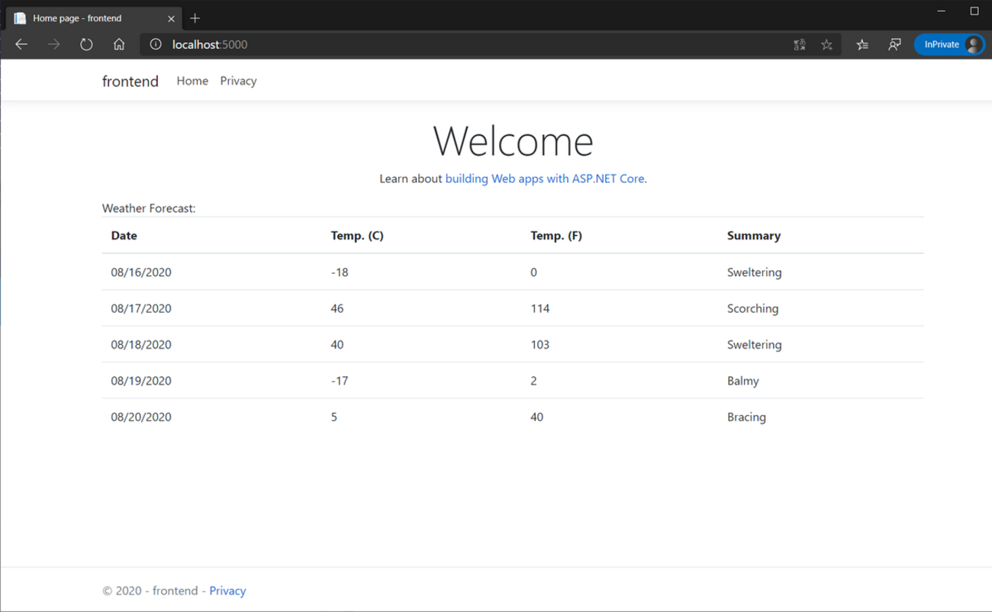Click the Bracing summary cell
This screenshot has height=612, width=992.
coord(746,417)
